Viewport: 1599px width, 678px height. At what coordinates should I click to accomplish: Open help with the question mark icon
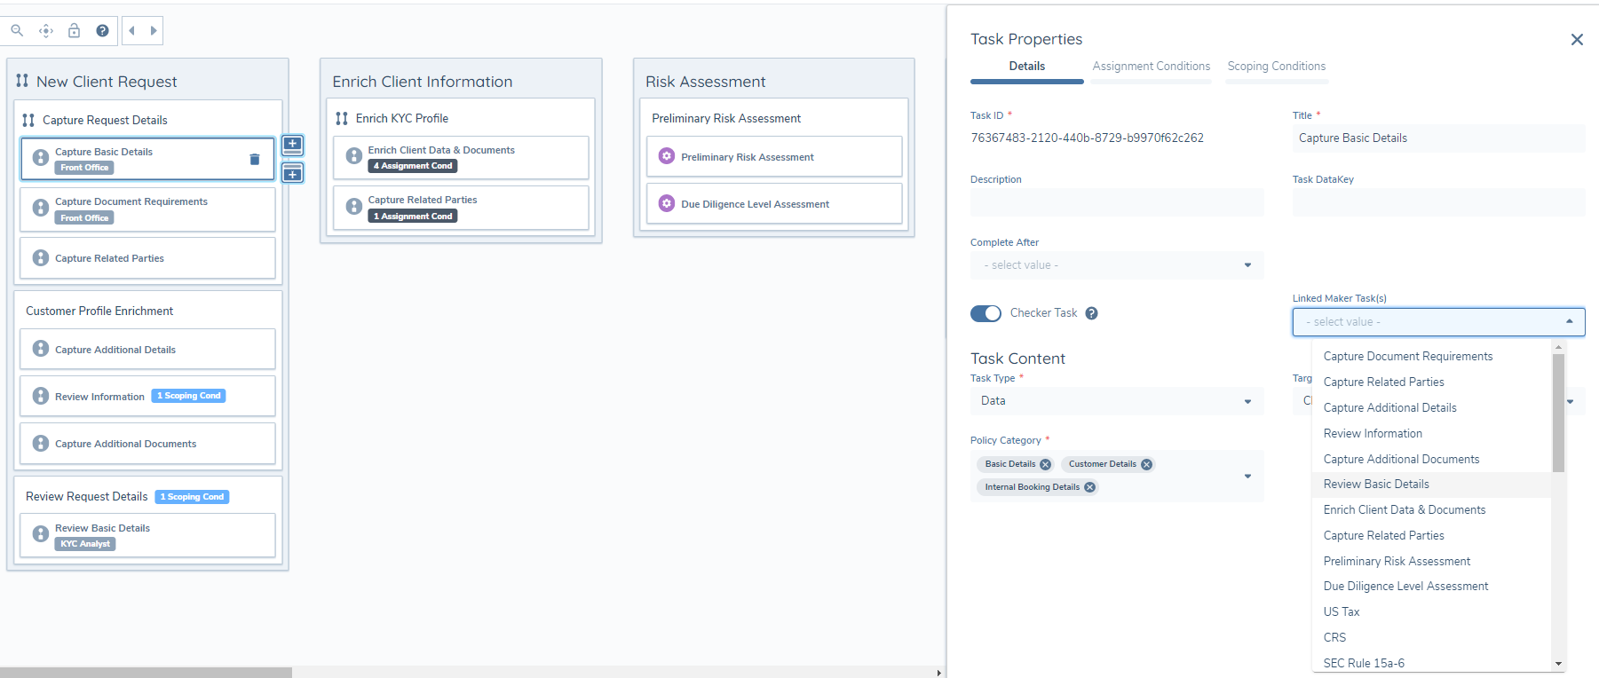pyautogui.click(x=103, y=31)
